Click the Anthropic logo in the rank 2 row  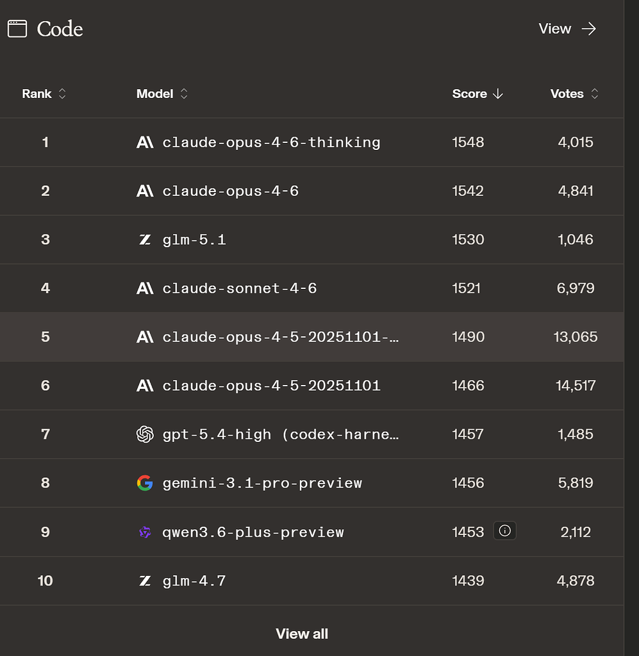pyautogui.click(x=145, y=191)
